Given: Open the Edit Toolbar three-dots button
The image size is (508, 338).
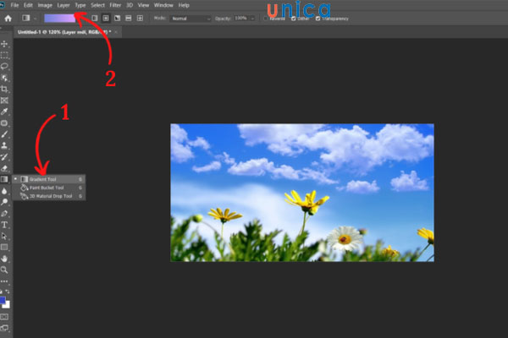Looking at the screenshot, I should [4, 281].
